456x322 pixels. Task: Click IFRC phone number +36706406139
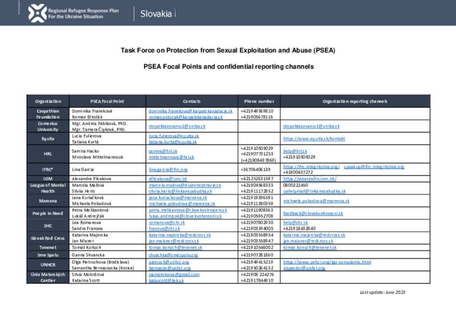point(256,169)
